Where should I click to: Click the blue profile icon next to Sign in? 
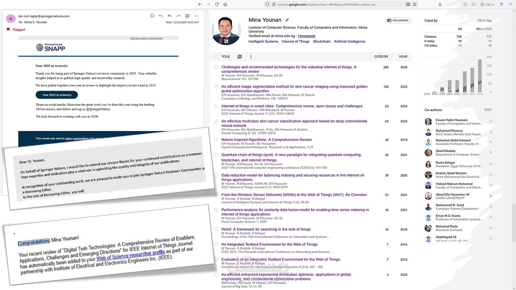501,4
